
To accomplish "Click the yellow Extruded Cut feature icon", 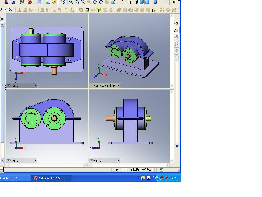I will tap(87, 10).
